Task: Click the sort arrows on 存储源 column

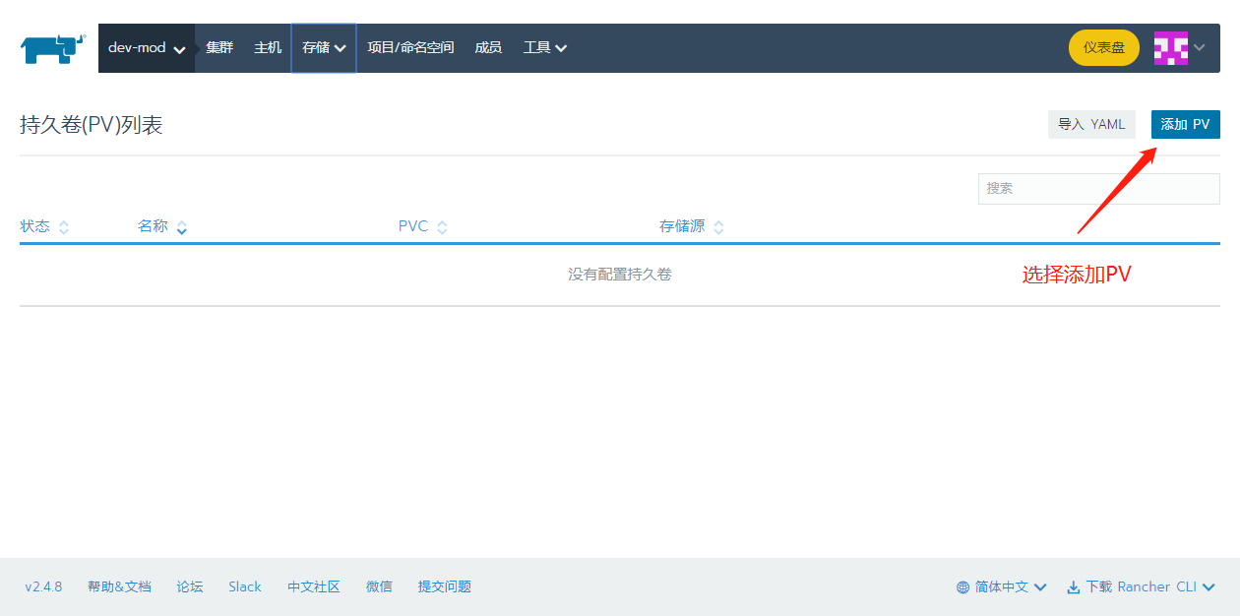Action: [x=719, y=226]
